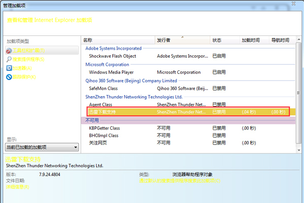Screen dimensions: 304x203
Task: Select the Toolbars and Extensions gear icon
Action: coord(9,51)
